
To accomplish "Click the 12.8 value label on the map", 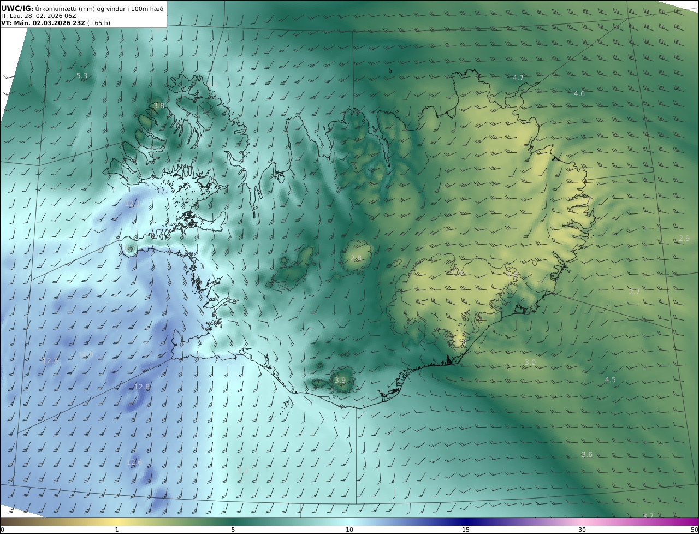I will (x=142, y=387).
